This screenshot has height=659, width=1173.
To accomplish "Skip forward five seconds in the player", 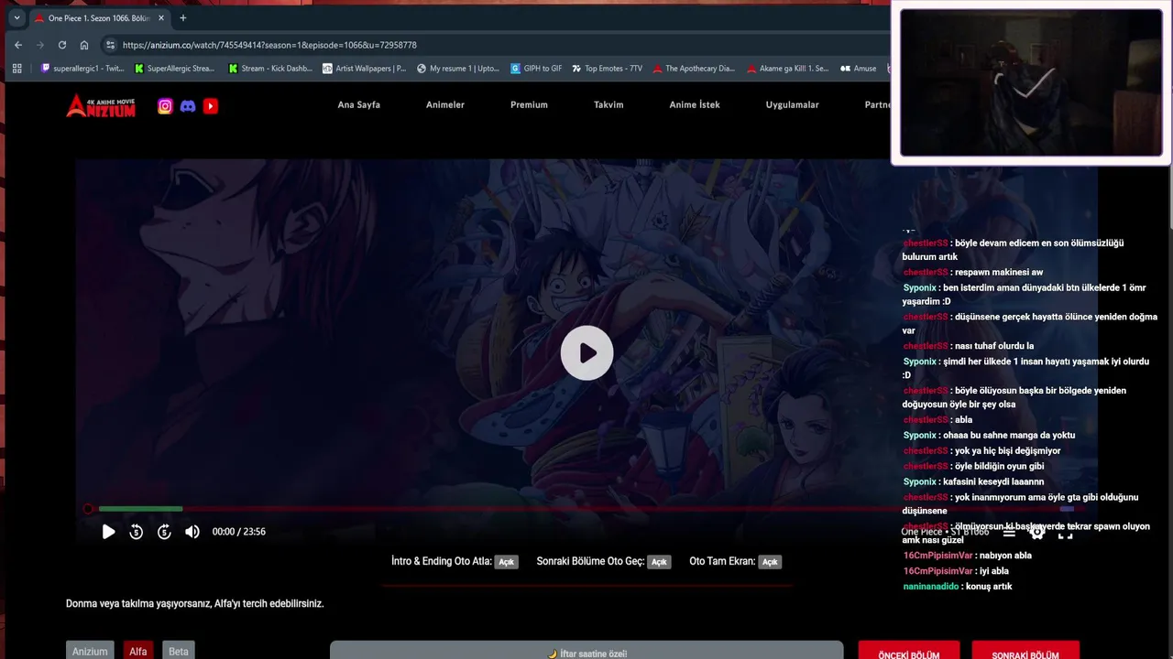I will click(164, 532).
